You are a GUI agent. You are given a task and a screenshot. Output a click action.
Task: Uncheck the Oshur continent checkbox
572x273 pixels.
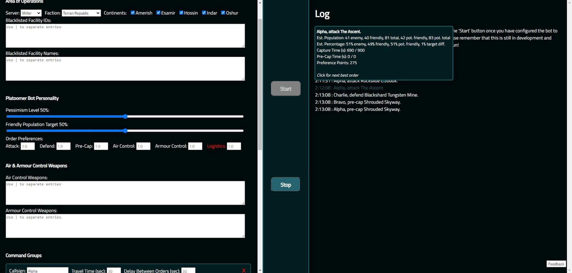(x=223, y=12)
